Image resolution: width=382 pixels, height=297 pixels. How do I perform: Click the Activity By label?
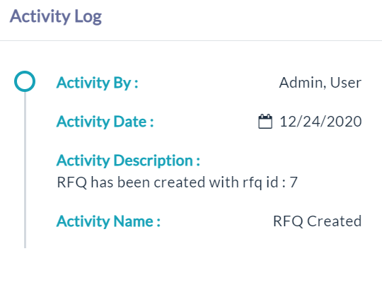pos(97,83)
